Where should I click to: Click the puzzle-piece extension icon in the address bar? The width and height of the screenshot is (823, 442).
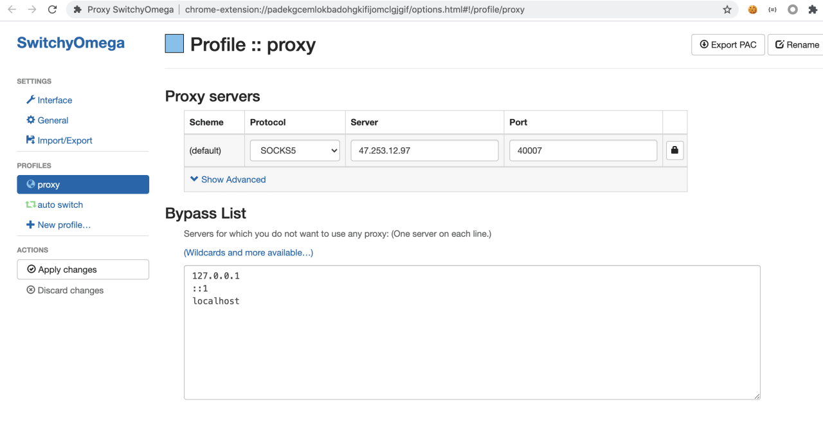point(78,10)
